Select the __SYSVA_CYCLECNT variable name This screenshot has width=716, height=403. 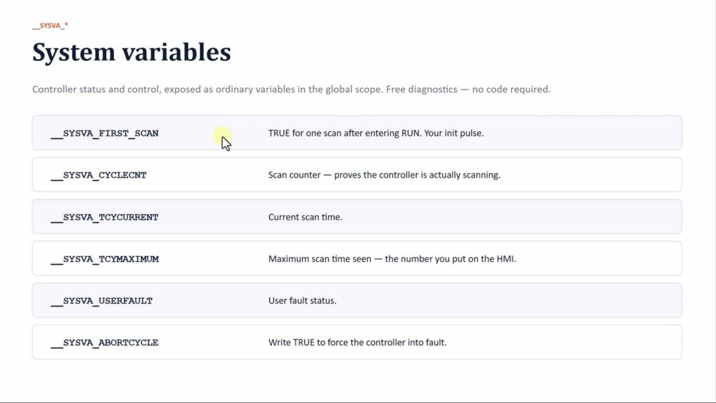pos(99,176)
